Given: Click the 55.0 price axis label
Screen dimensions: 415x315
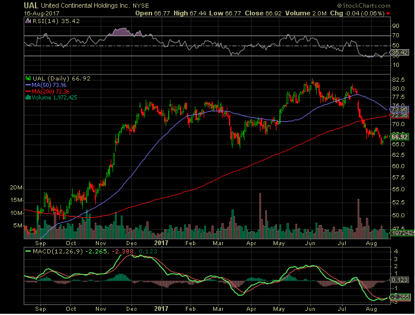Looking at the screenshot, I should 398,189.
